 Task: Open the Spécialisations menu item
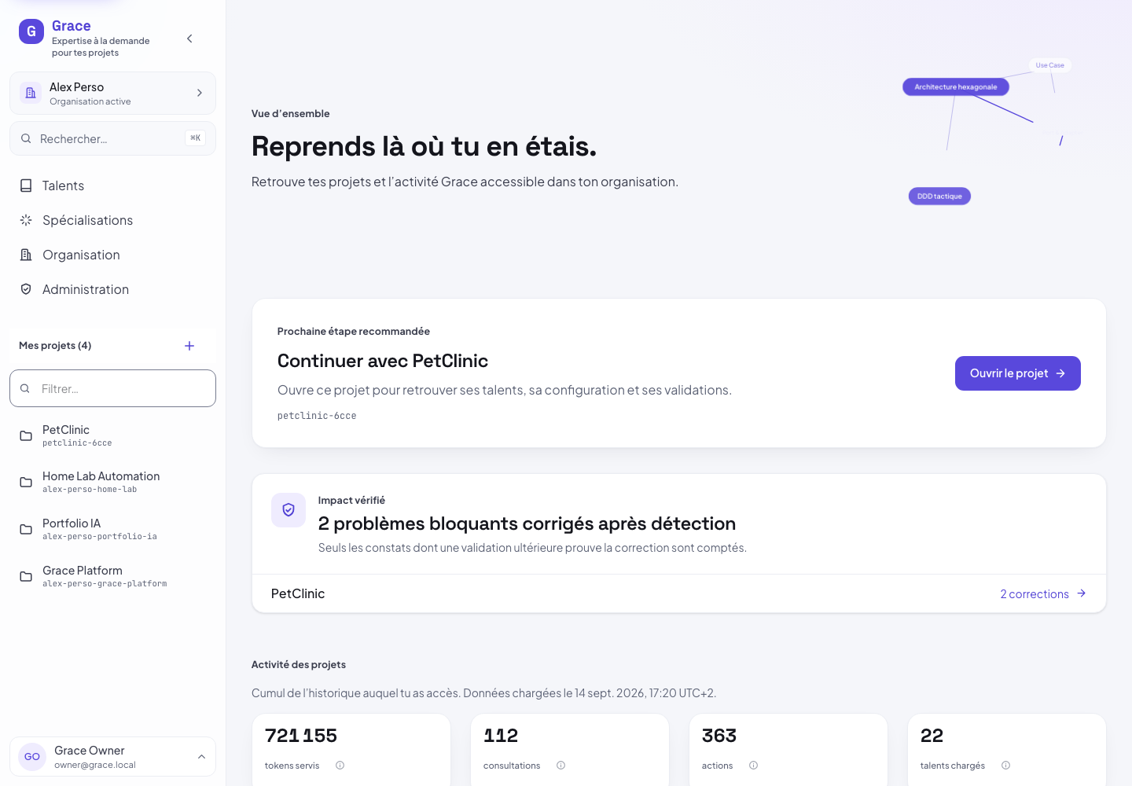point(112,220)
